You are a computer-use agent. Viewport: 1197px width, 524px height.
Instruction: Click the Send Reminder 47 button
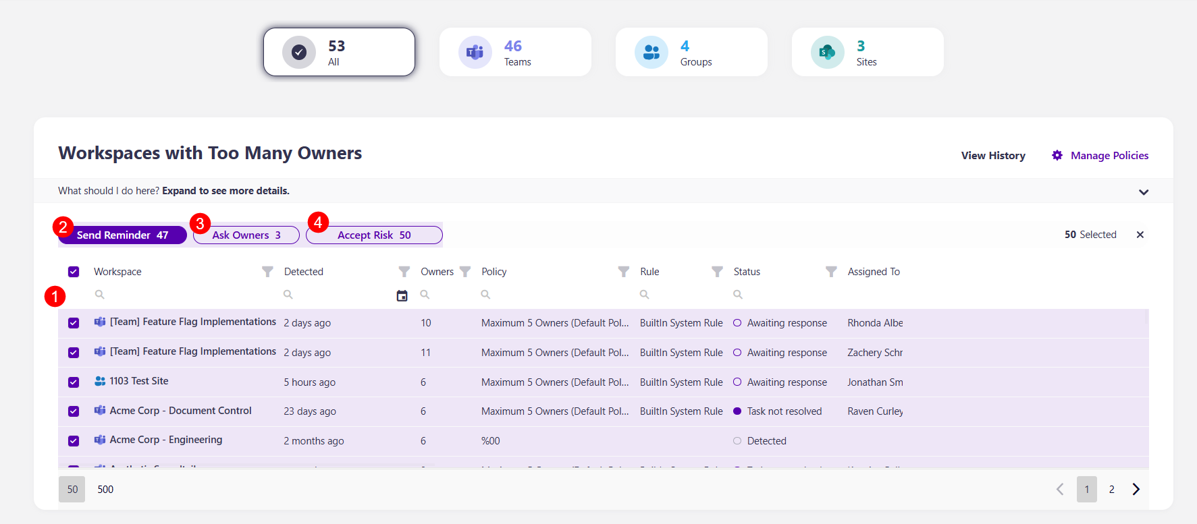pyautogui.click(x=122, y=235)
